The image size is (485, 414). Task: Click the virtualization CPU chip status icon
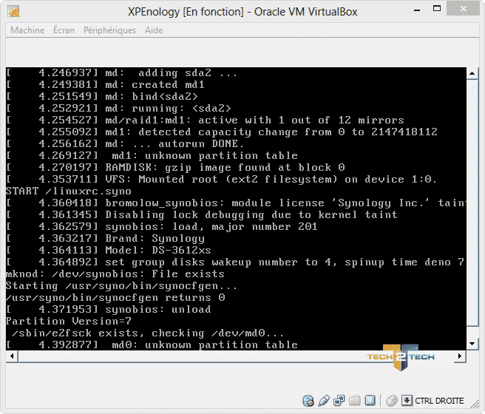[370, 401]
